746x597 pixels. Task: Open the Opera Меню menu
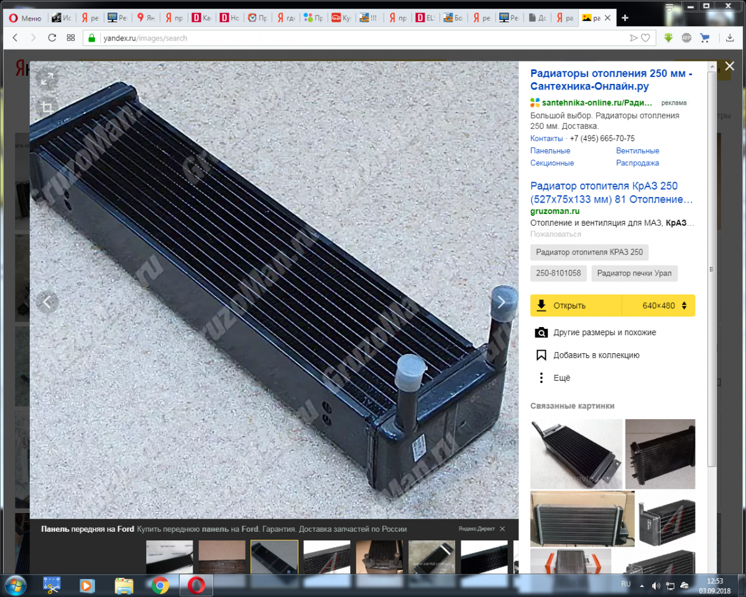click(25, 18)
